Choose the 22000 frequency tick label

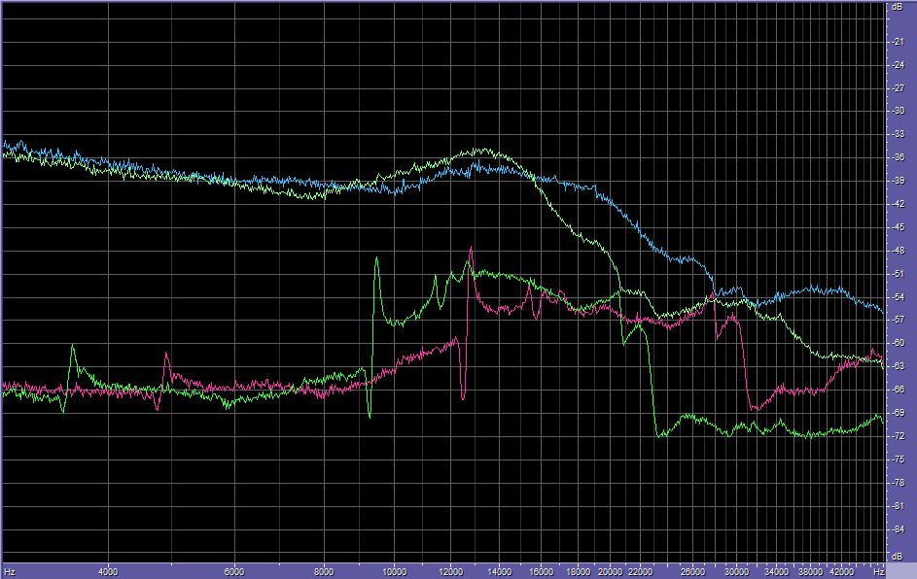pos(641,572)
